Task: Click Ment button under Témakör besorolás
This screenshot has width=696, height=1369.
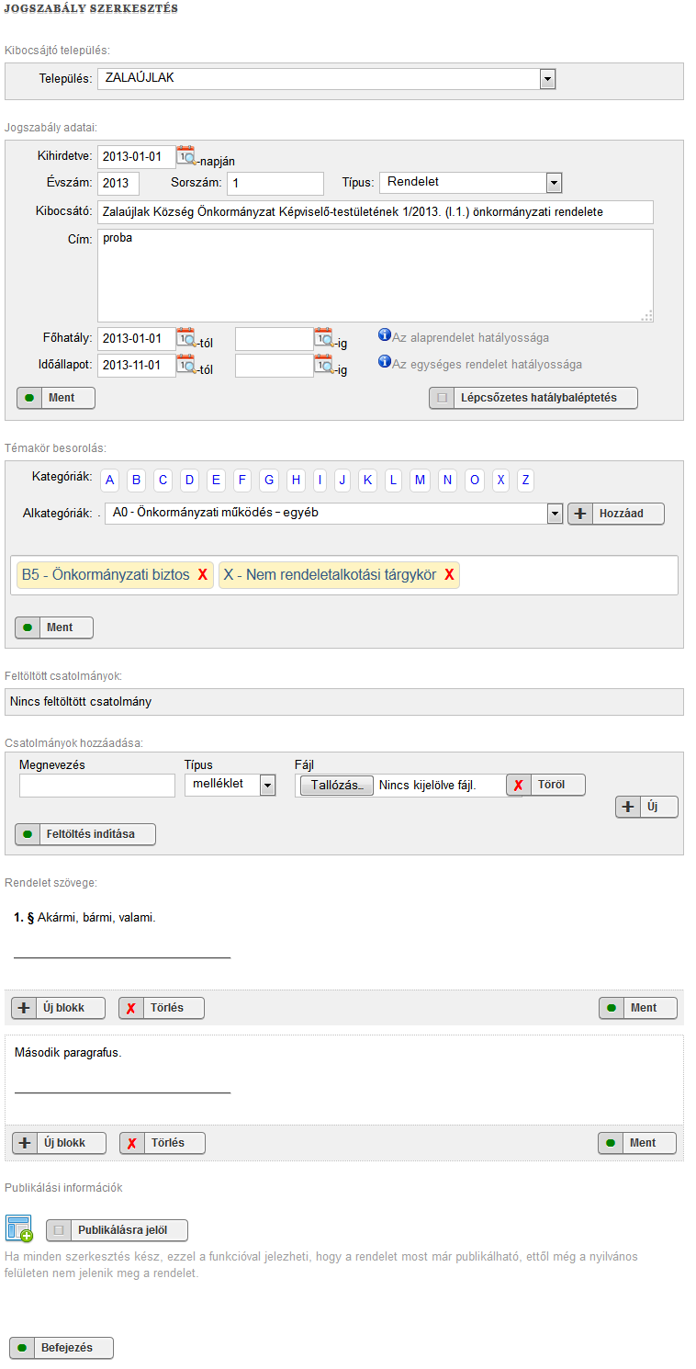Action: click(54, 628)
